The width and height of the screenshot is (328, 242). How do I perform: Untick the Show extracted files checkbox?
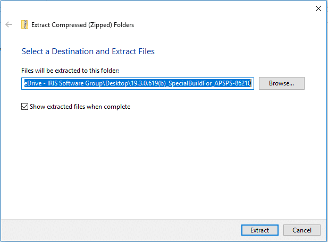coord(24,107)
